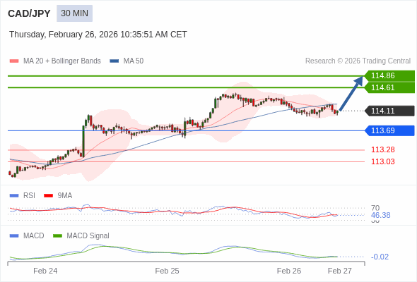Screen dimensions: 417x282
Task: Click the 9MA legend label
Action: coord(65,196)
